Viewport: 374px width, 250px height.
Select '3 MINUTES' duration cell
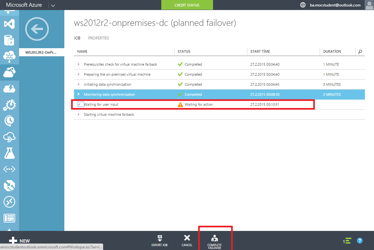pos(332,84)
